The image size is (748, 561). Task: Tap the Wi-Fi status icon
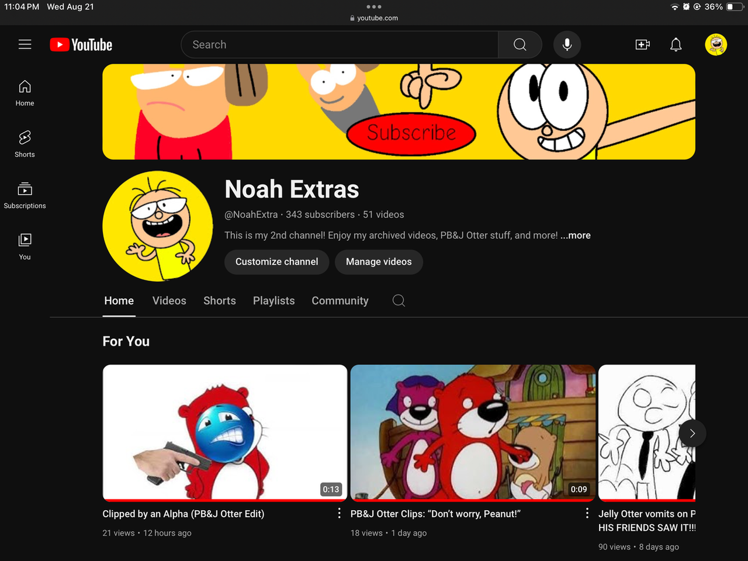tap(675, 7)
